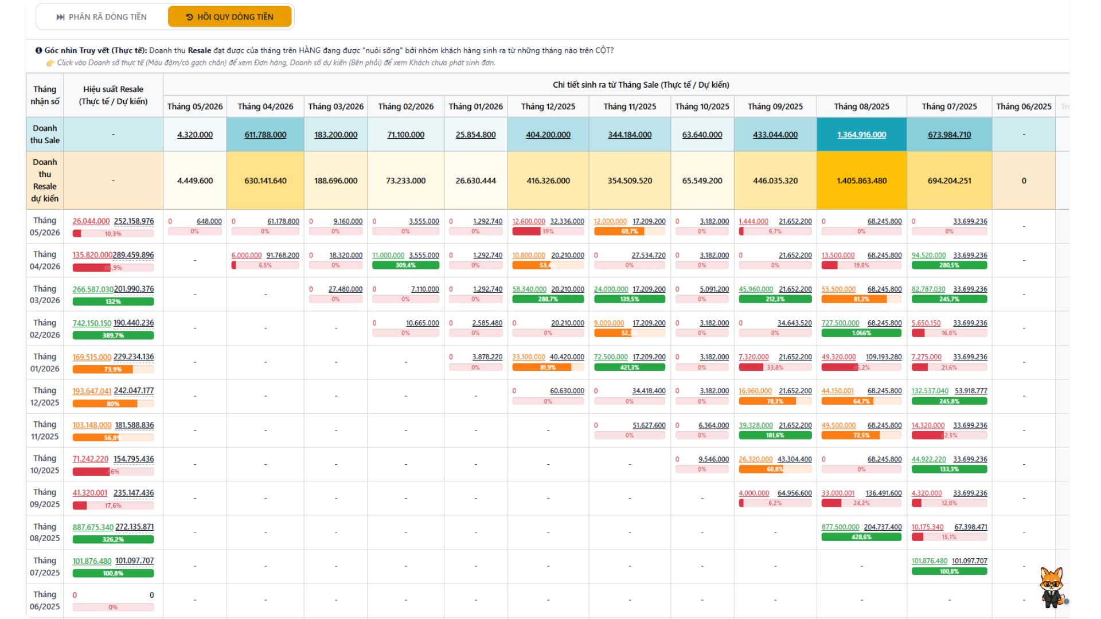The height and width of the screenshot is (619, 1101).
Task: Open 132.537.040 value in Tháng 12/2025 row
Action: (x=930, y=391)
